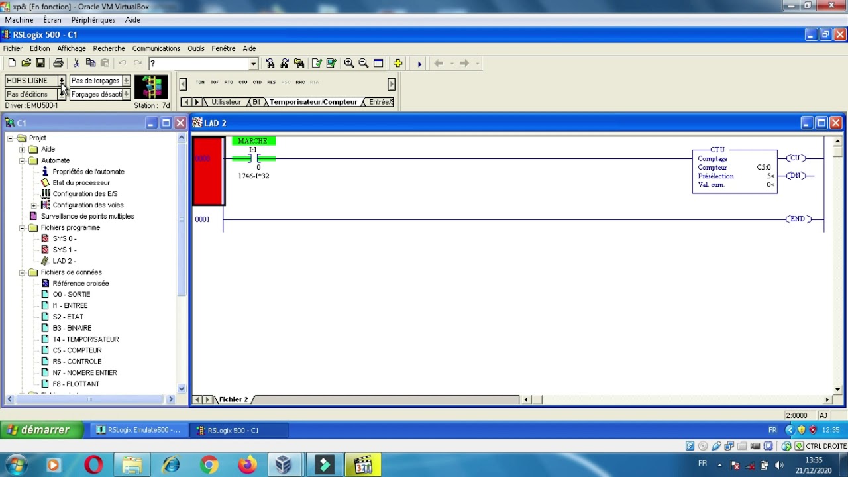The height and width of the screenshot is (477, 848).
Task: Select the Temporisateur/Compteur tab
Action: 313,102
